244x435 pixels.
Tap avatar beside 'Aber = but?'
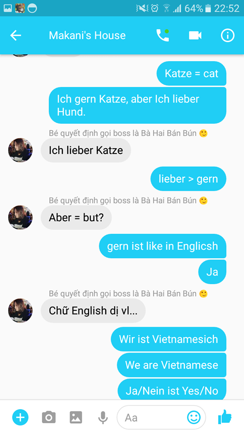pos(20,217)
